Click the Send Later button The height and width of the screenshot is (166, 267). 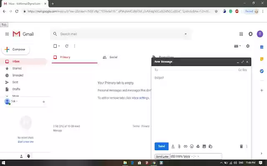coord(162,156)
